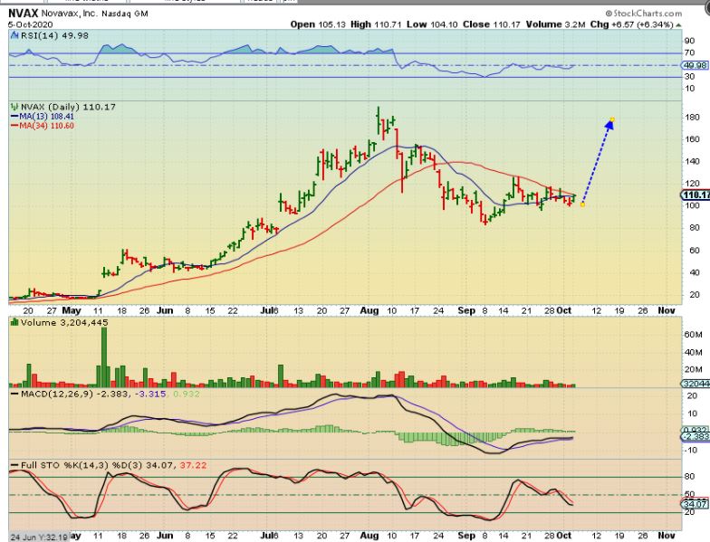Click the NVAX ticker symbol in header

point(23,13)
